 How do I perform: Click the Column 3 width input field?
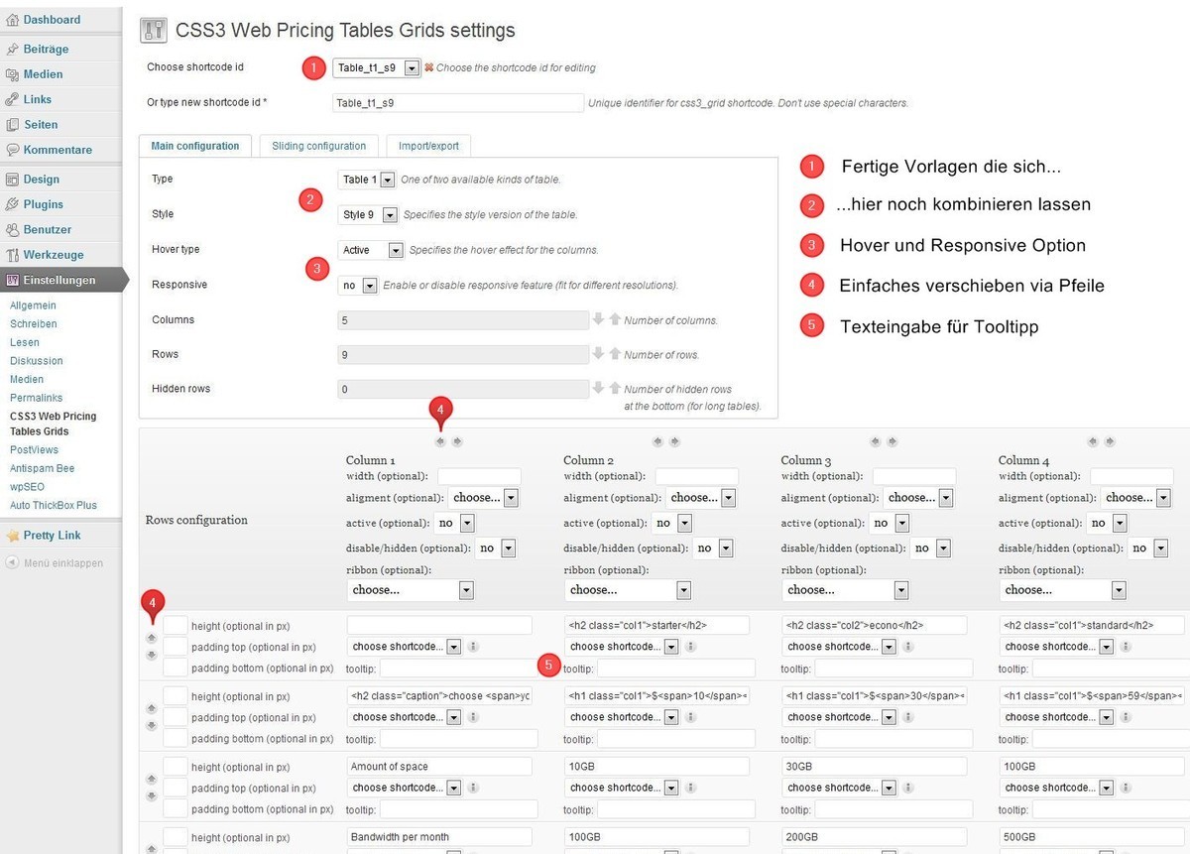(x=914, y=477)
